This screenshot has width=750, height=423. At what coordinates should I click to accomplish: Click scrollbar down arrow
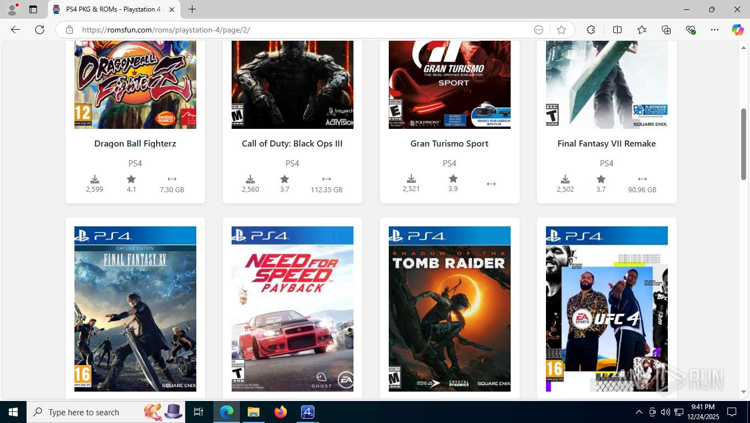(743, 392)
